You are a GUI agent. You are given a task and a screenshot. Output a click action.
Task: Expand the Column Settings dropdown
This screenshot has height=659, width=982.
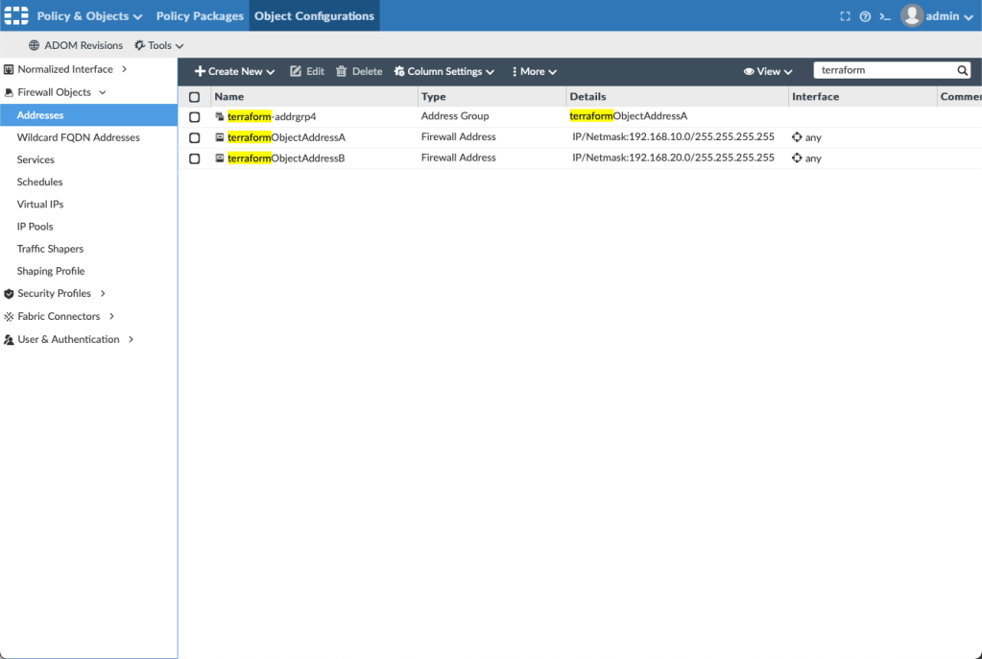pyautogui.click(x=444, y=72)
